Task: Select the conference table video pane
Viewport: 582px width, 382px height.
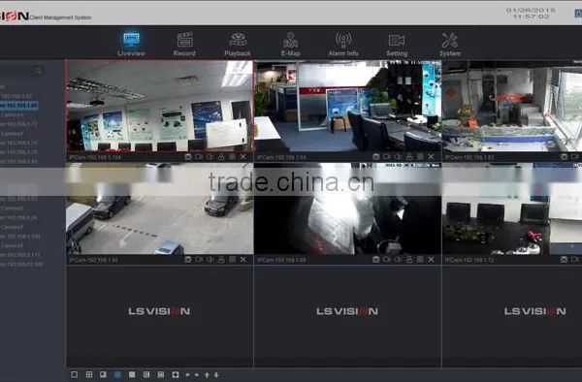Action: point(512,208)
